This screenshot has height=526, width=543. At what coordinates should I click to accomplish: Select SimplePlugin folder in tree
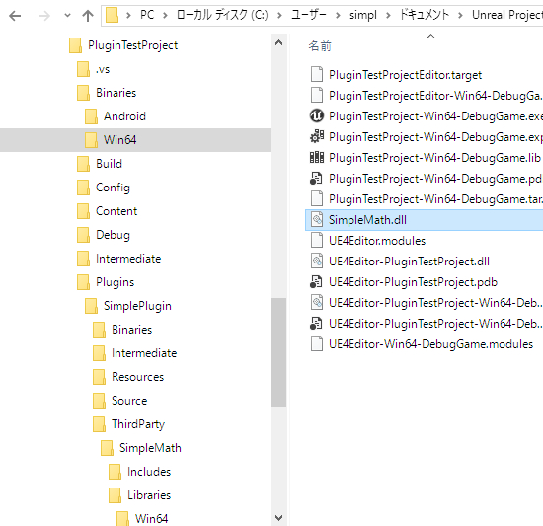137,306
